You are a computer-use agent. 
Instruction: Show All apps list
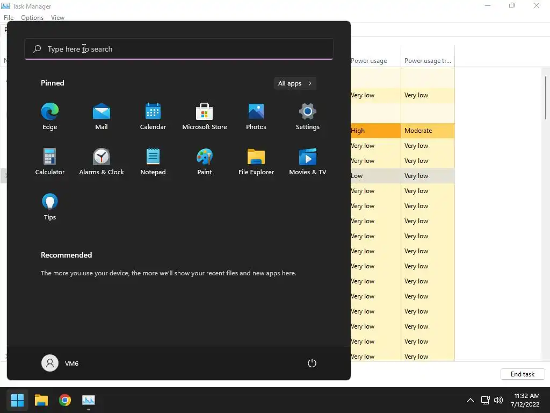[x=295, y=83]
